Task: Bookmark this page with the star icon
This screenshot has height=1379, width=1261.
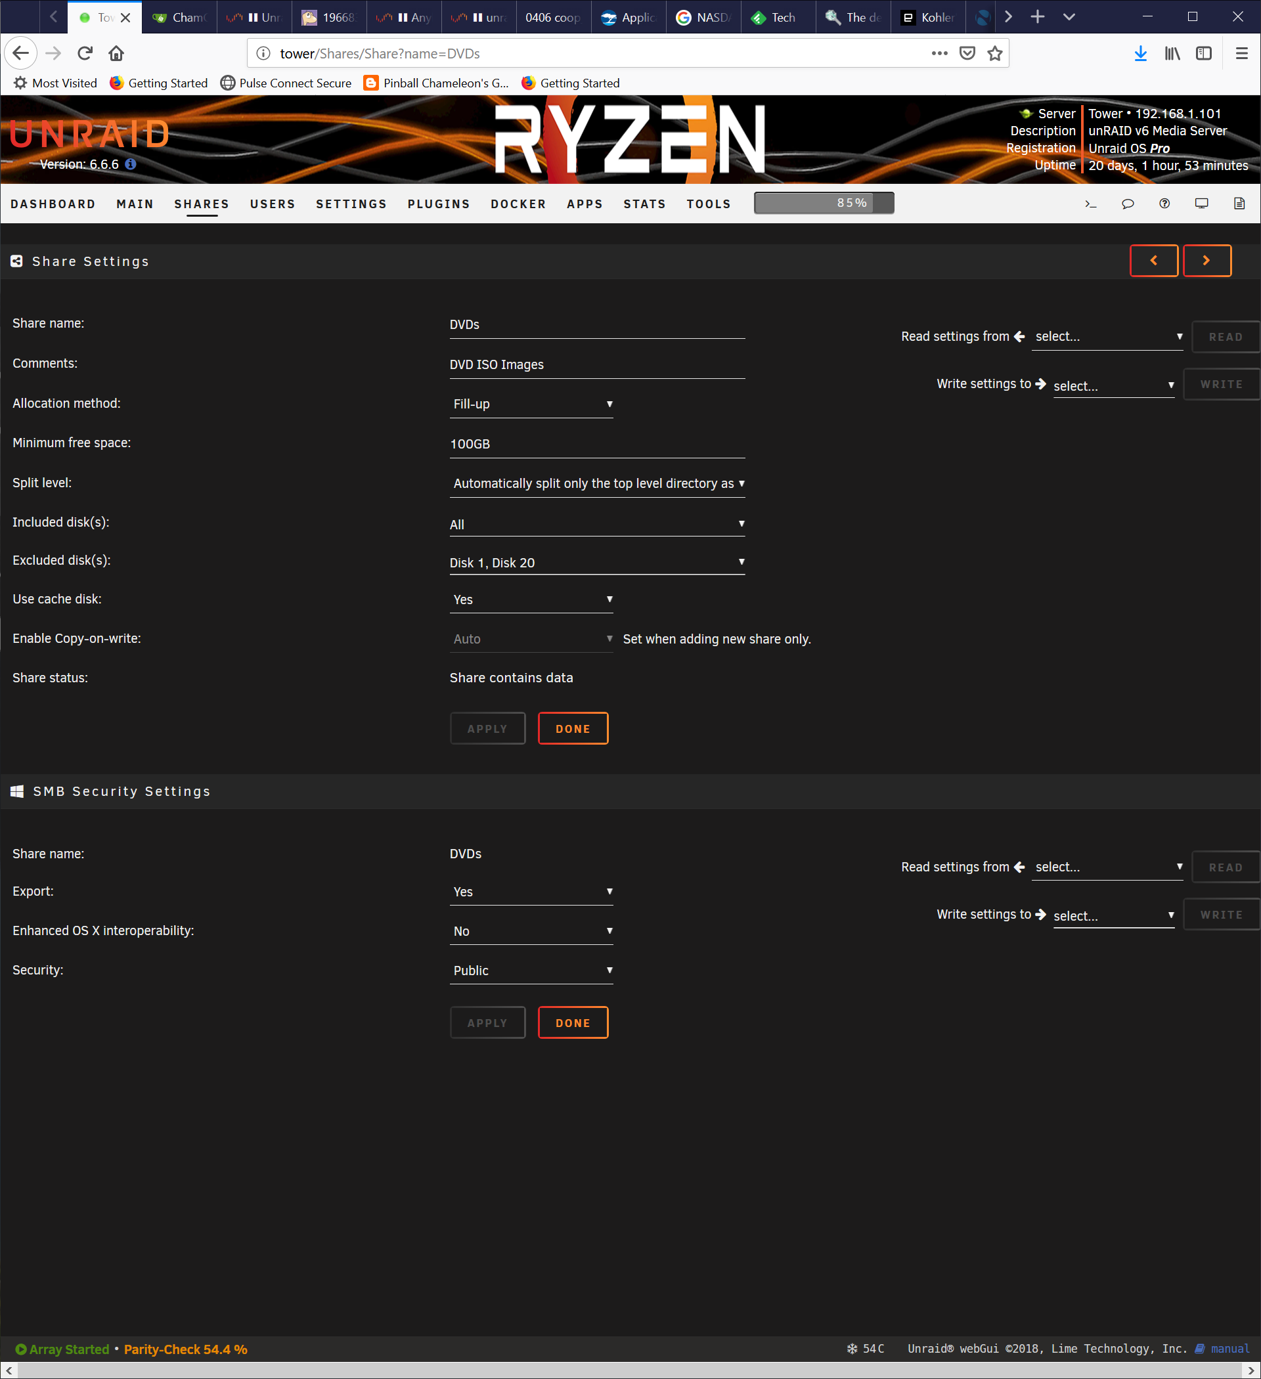Action: (995, 53)
